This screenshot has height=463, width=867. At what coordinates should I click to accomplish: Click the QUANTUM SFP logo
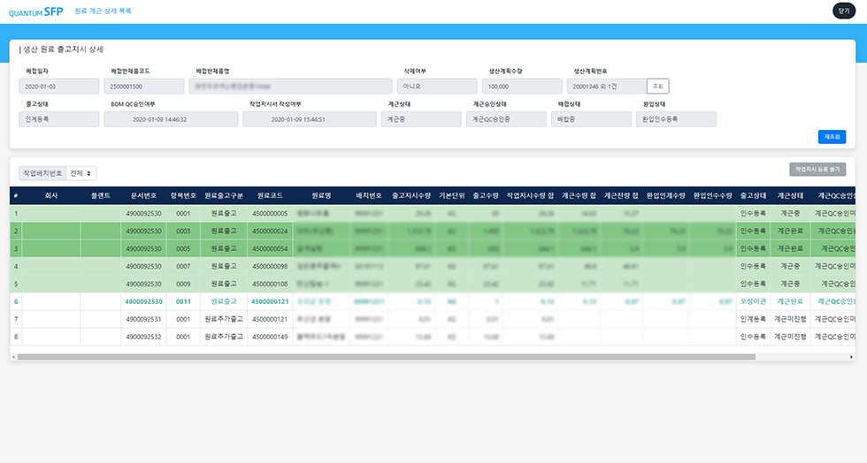pos(35,11)
